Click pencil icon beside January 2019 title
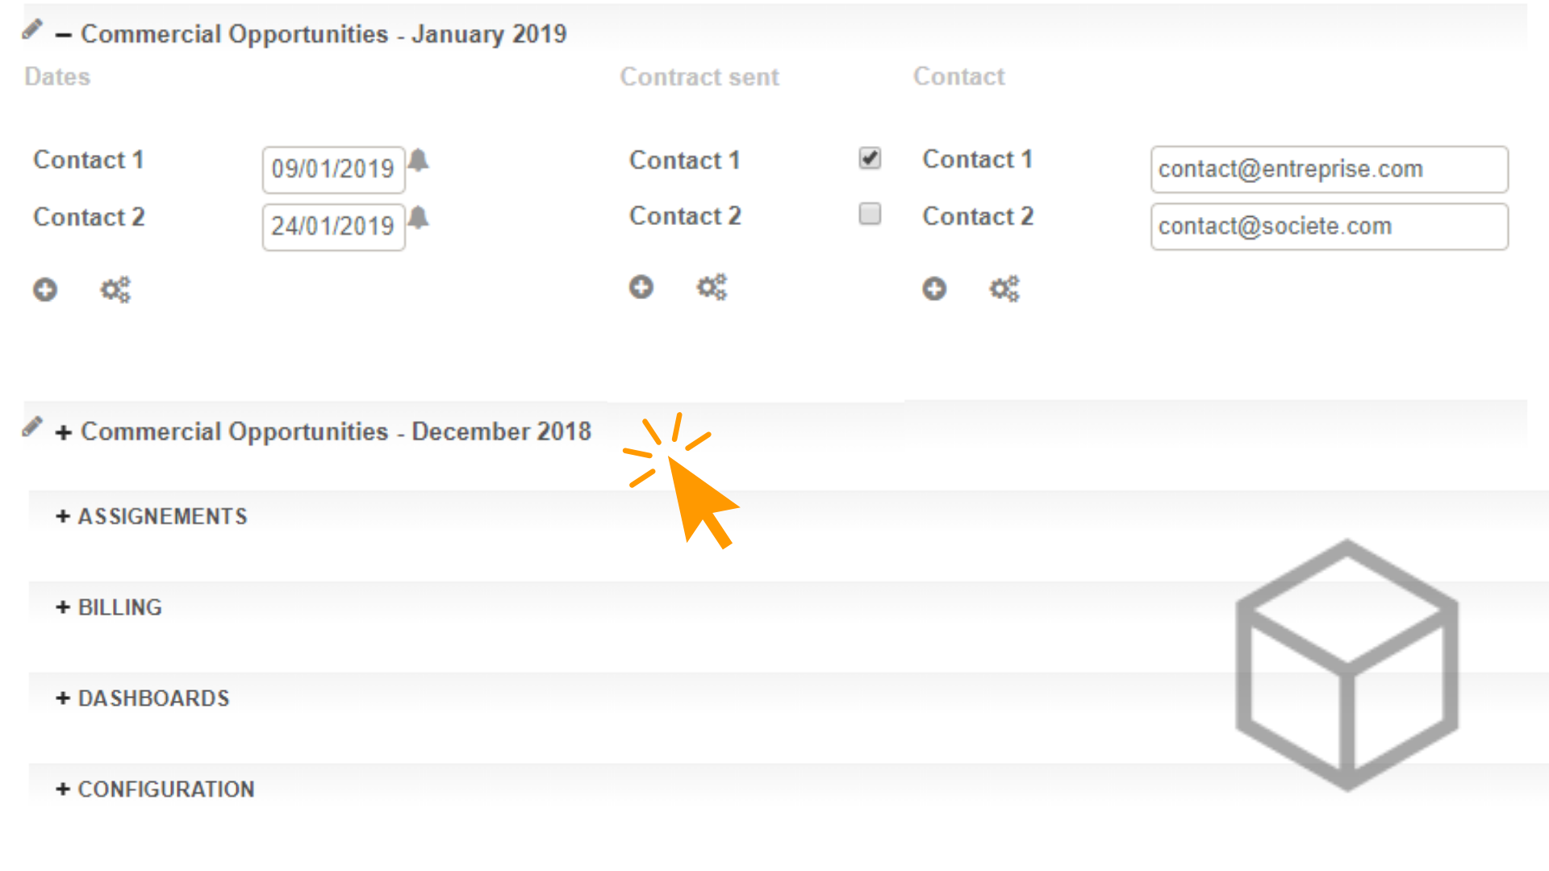 (32, 30)
